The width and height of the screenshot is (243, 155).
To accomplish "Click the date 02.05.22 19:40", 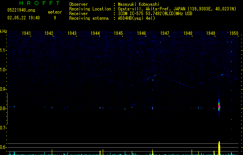I will pyautogui.click(x=24, y=18).
